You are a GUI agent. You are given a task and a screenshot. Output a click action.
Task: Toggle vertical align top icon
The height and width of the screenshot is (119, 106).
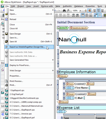pyautogui.click(x=83, y=15)
